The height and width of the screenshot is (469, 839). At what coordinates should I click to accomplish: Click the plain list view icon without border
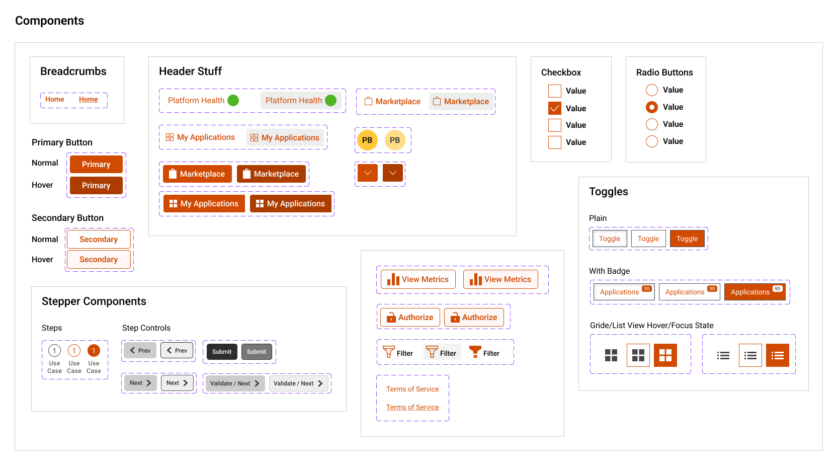(x=723, y=355)
